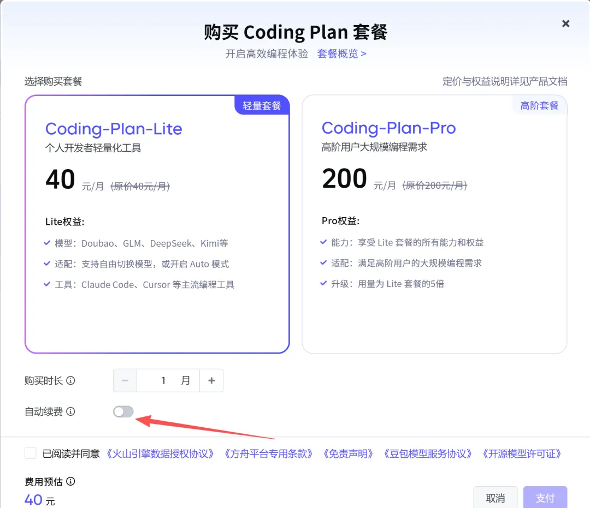
Task: Click the 高阶用户大规模编程需求 subtitle
Action: pos(374,147)
